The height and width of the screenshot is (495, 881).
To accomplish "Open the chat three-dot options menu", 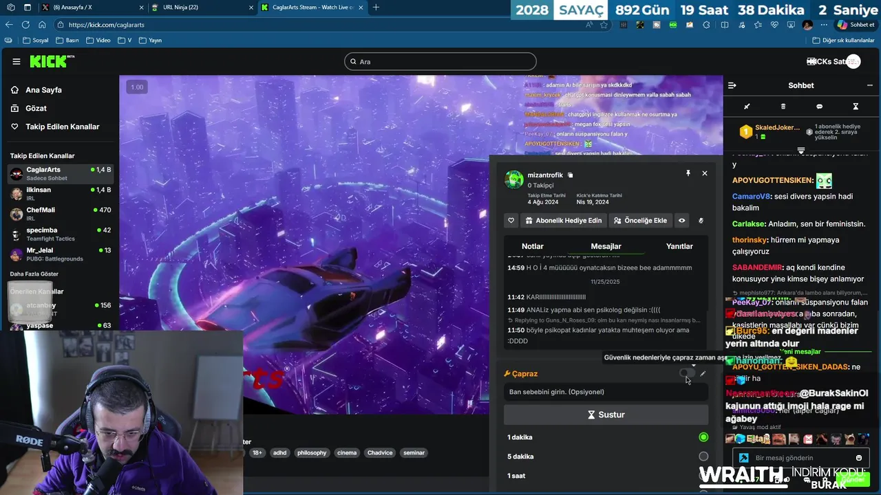I will coord(869,85).
